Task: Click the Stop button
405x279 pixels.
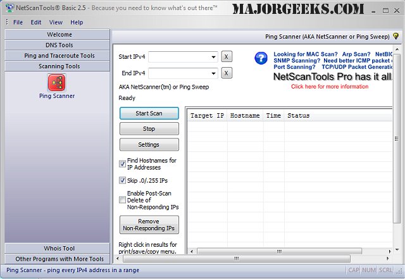Action: (x=149, y=128)
